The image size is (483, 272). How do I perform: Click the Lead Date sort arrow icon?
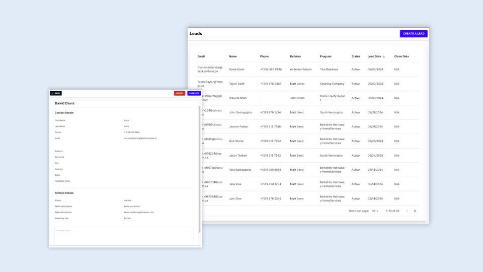[384, 56]
